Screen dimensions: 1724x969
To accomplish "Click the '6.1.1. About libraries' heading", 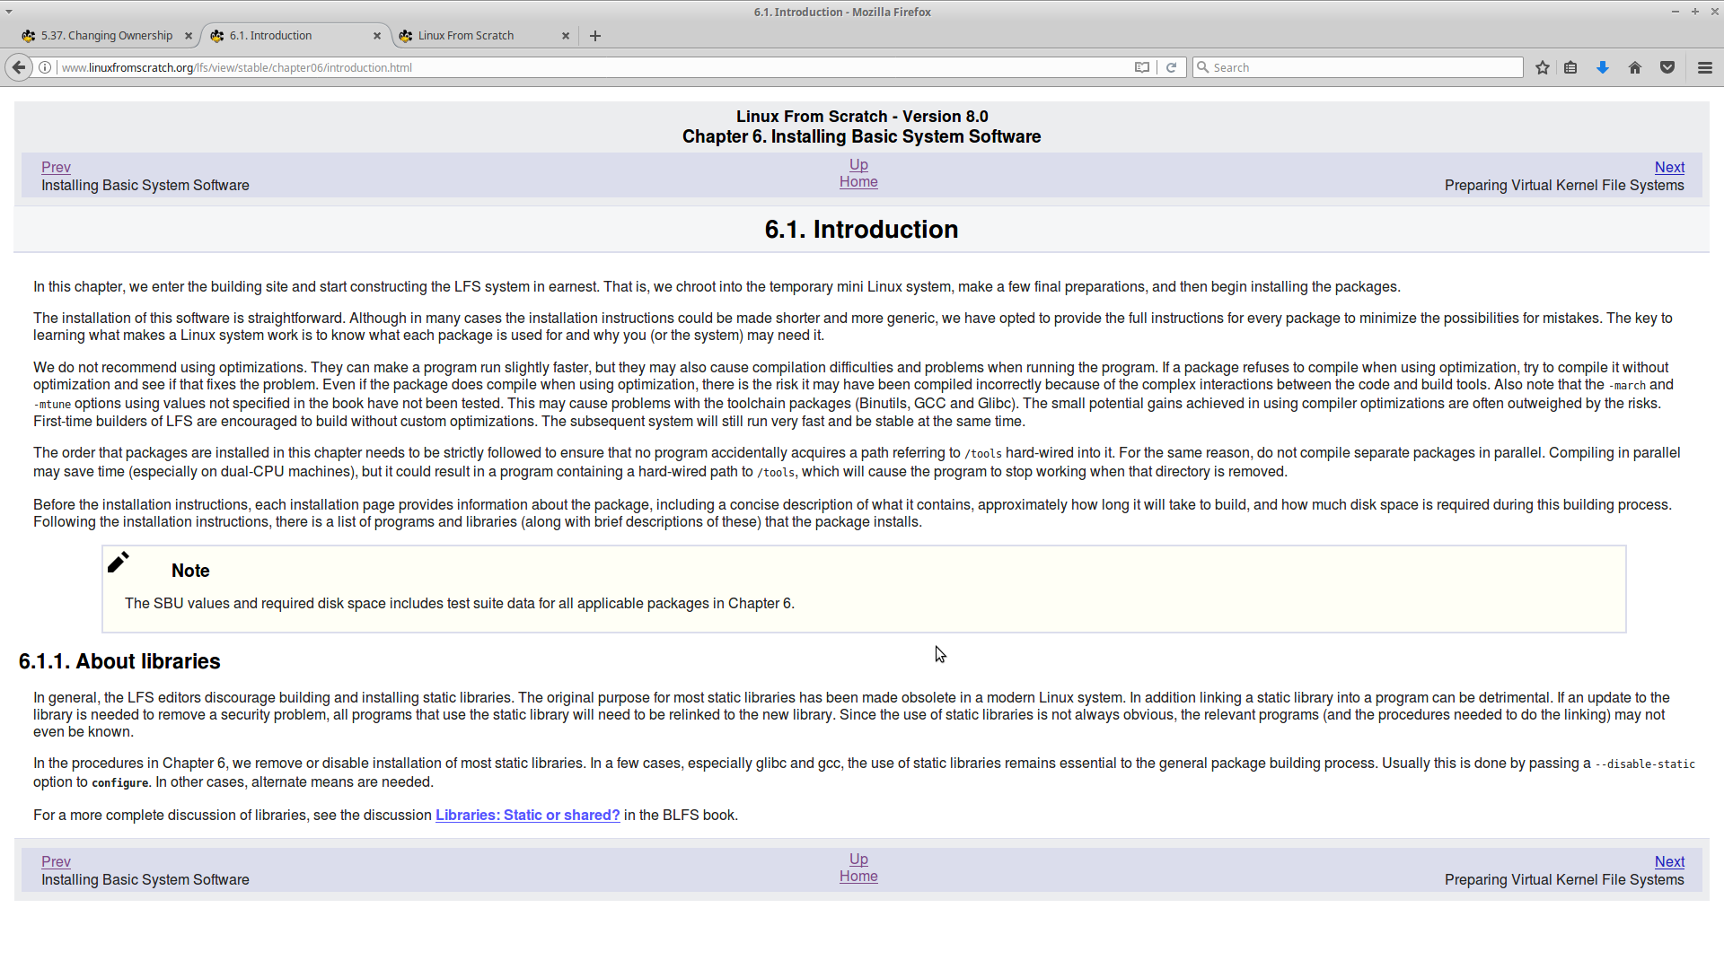I will 119,661.
